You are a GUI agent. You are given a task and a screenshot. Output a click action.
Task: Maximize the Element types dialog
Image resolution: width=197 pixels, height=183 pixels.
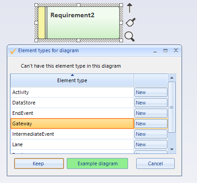(165, 50)
